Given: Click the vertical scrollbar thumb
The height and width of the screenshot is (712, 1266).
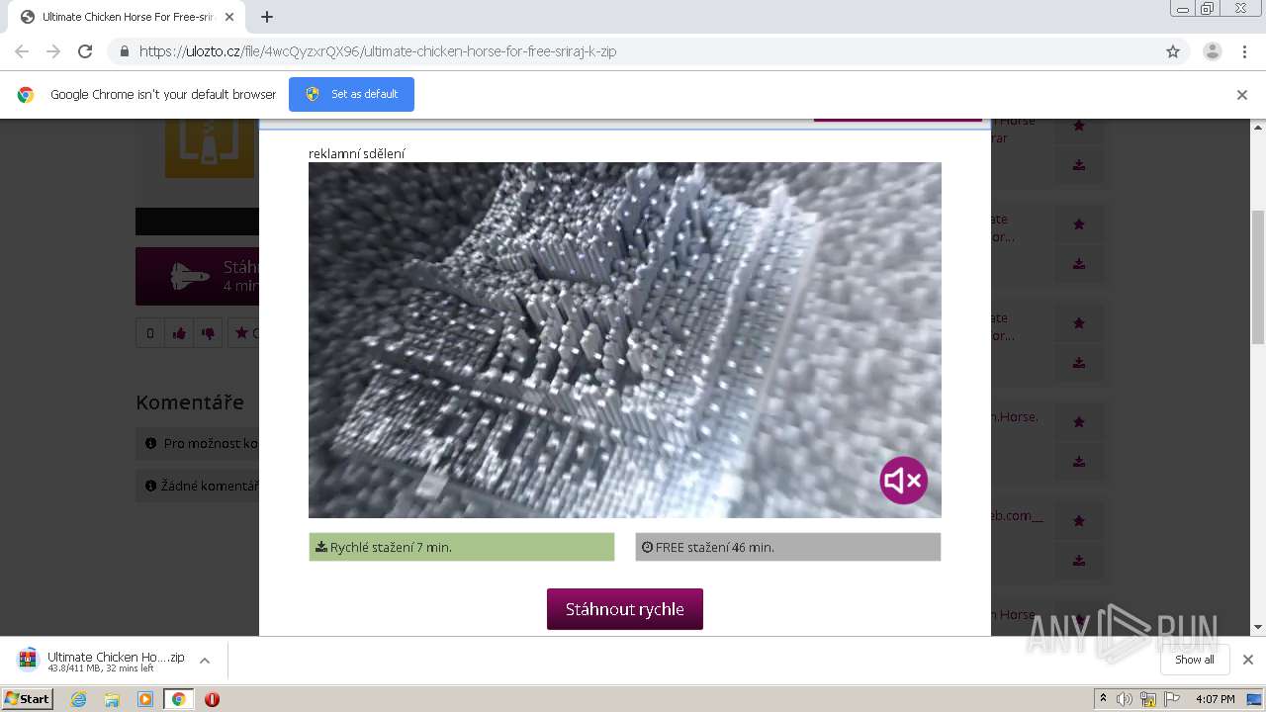Looking at the screenshot, I should tap(1258, 277).
